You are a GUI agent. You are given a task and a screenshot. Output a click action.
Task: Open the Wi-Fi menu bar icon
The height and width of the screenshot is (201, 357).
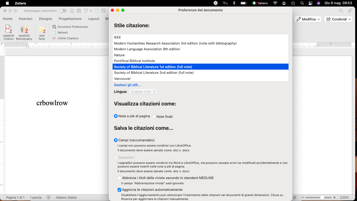pyautogui.click(x=275, y=3)
